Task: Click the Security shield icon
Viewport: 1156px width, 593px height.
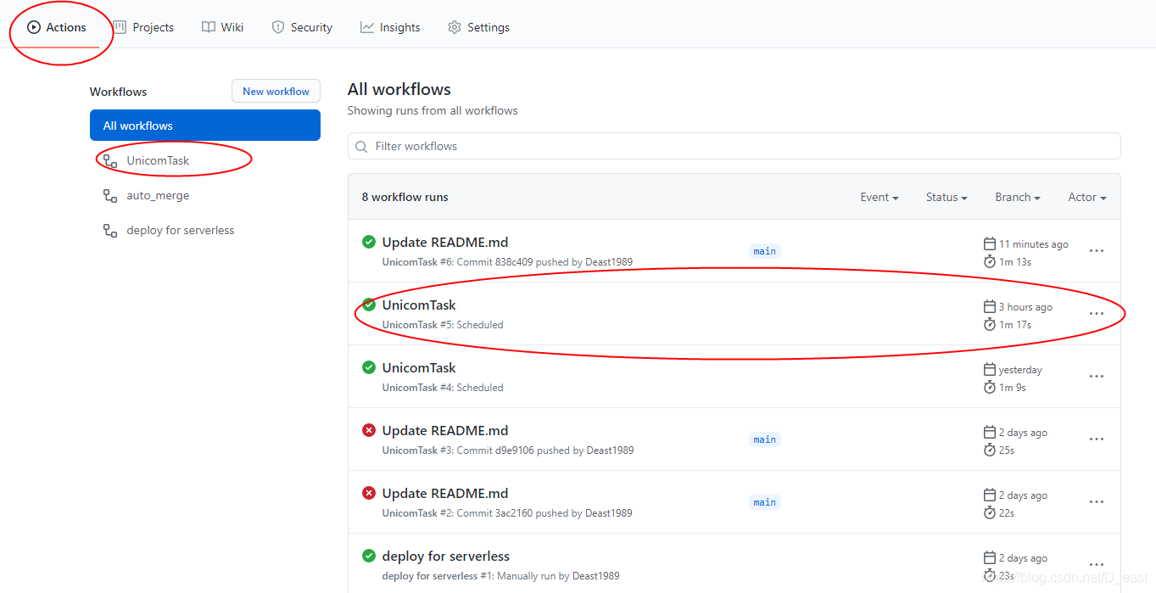Action: tap(278, 27)
